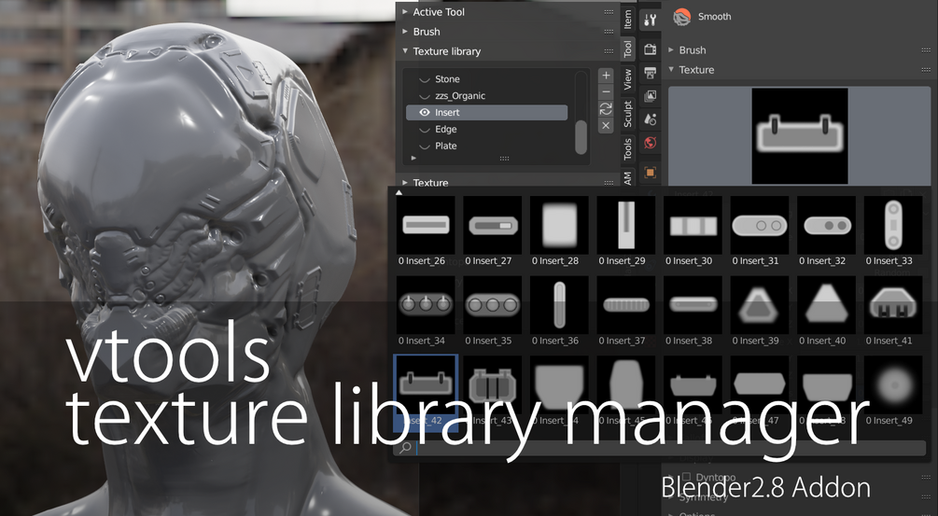Viewport: 938px width, 516px height.
Task: Toggle the eye icon on the Insert library
Action: [x=425, y=112]
